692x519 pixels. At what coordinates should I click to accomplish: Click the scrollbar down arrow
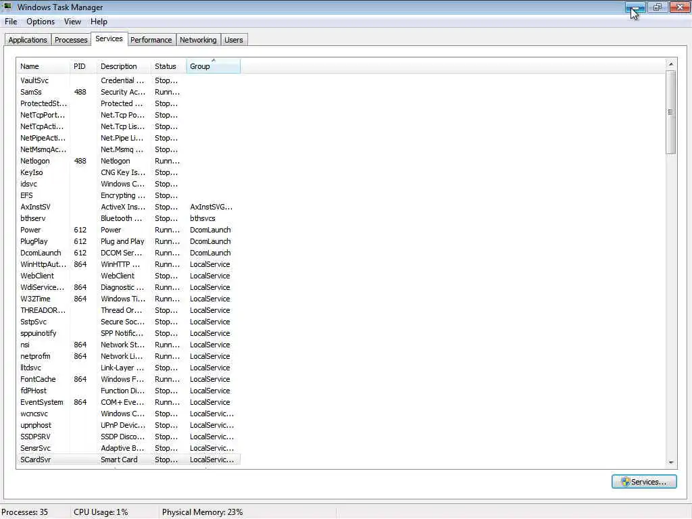671,462
